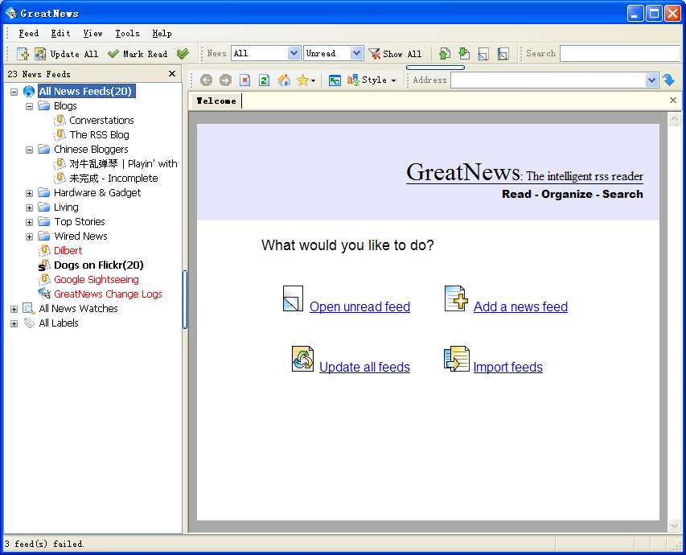The image size is (686, 555).
Task: Click the All News Watches magnifier icon
Action: point(29,309)
